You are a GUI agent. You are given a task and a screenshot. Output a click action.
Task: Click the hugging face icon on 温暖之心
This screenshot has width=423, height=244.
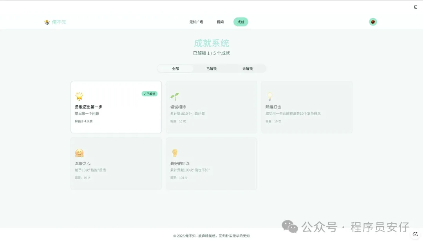click(80, 153)
